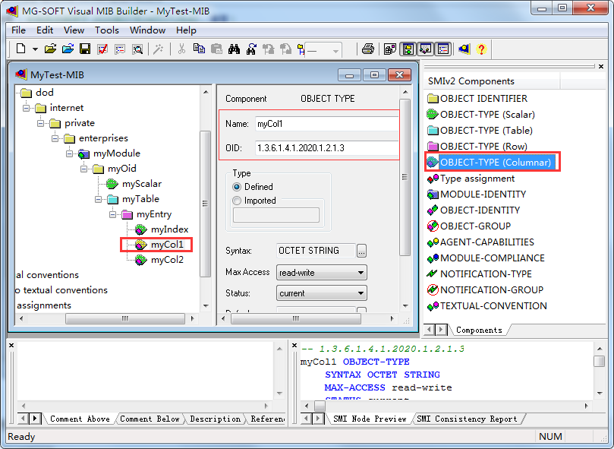Click the Save floppy disk toolbar icon
Image resolution: width=614 pixels, height=449 pixels.
pyautogui.click(x=85, y=49)
